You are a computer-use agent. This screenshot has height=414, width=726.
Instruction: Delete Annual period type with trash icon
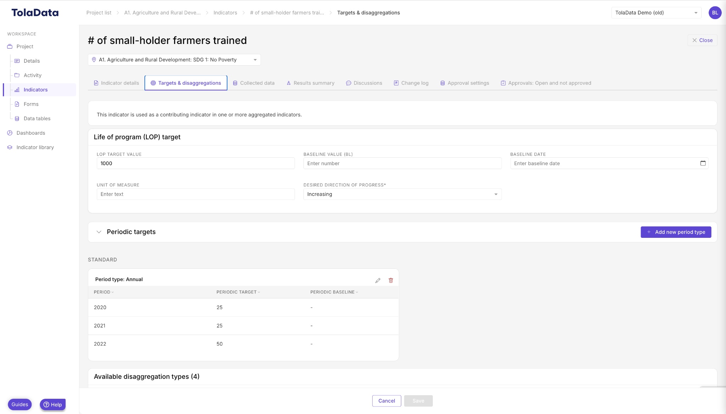point(391,280)
